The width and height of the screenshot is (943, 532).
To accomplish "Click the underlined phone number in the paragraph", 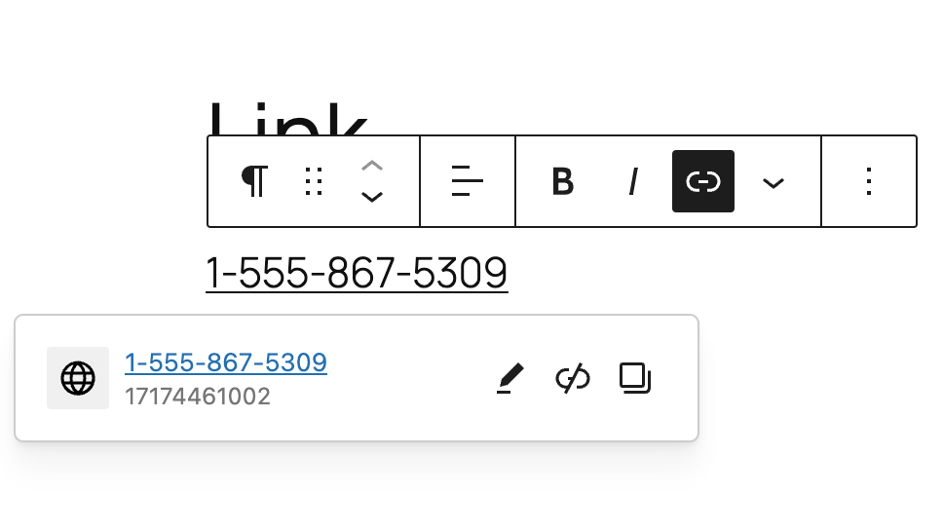I will coord(357,274).
